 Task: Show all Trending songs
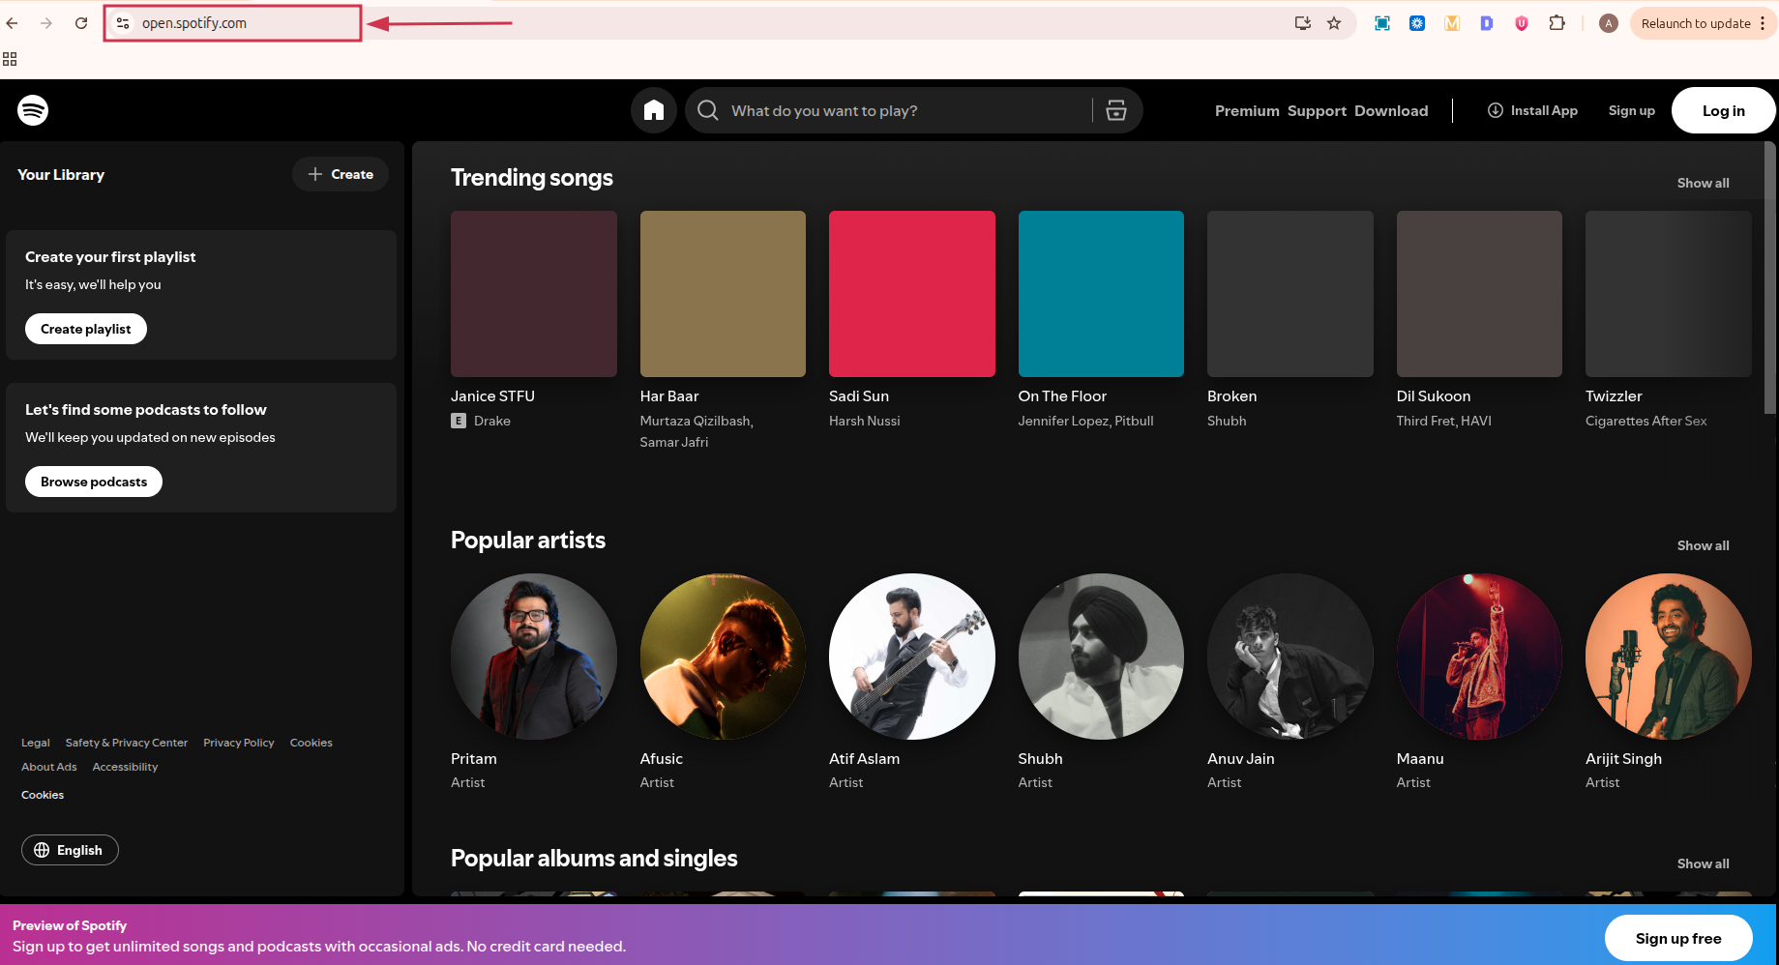point(1703,183)
